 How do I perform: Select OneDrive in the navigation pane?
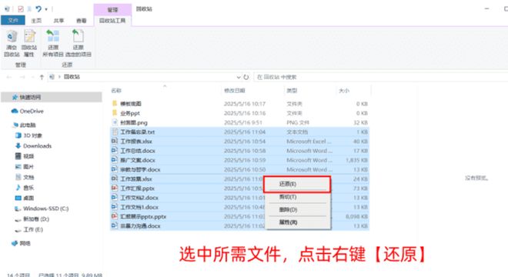pyautogui.click(x=32, y=111)
